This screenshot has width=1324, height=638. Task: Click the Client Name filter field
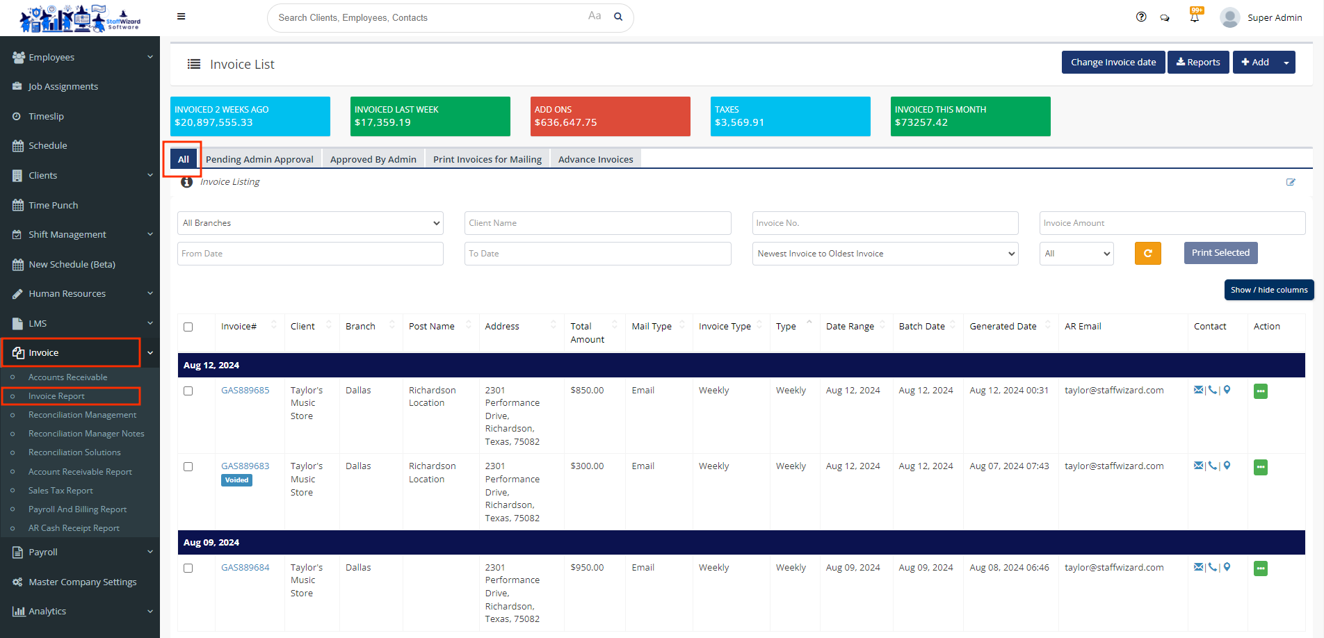597,223
